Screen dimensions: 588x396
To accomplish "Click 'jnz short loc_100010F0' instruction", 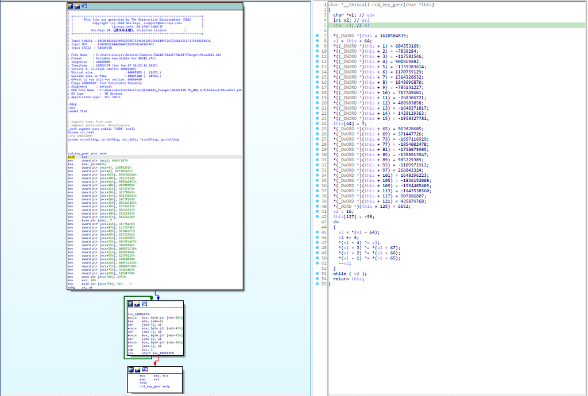I will (x=151, y=353).
